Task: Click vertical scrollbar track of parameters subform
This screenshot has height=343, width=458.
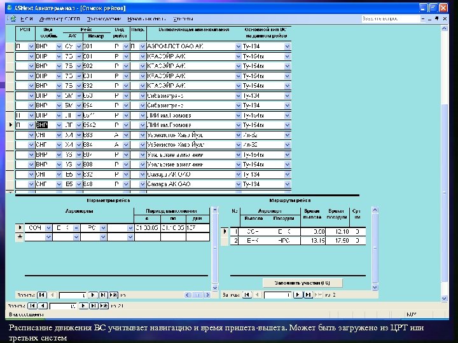Action: 215,248
